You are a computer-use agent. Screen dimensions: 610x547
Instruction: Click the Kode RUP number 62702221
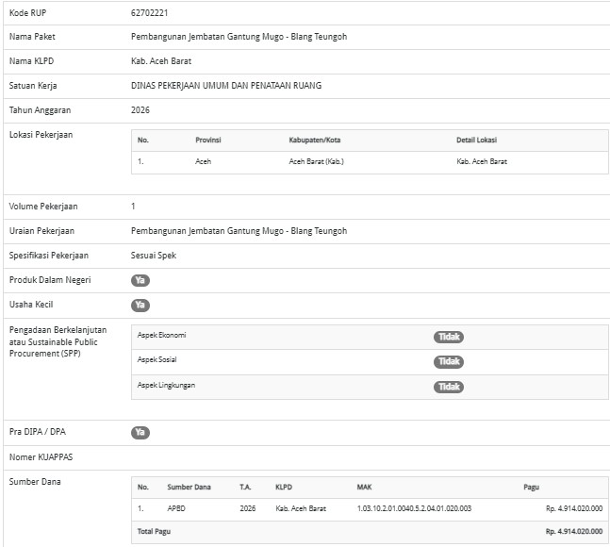coord(150,13)
